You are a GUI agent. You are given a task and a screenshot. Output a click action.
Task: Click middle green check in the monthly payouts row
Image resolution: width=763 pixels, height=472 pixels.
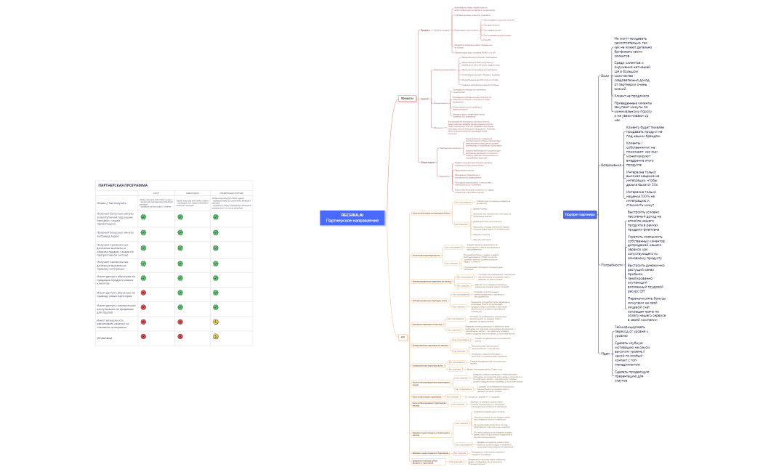(x=179, y=248)
